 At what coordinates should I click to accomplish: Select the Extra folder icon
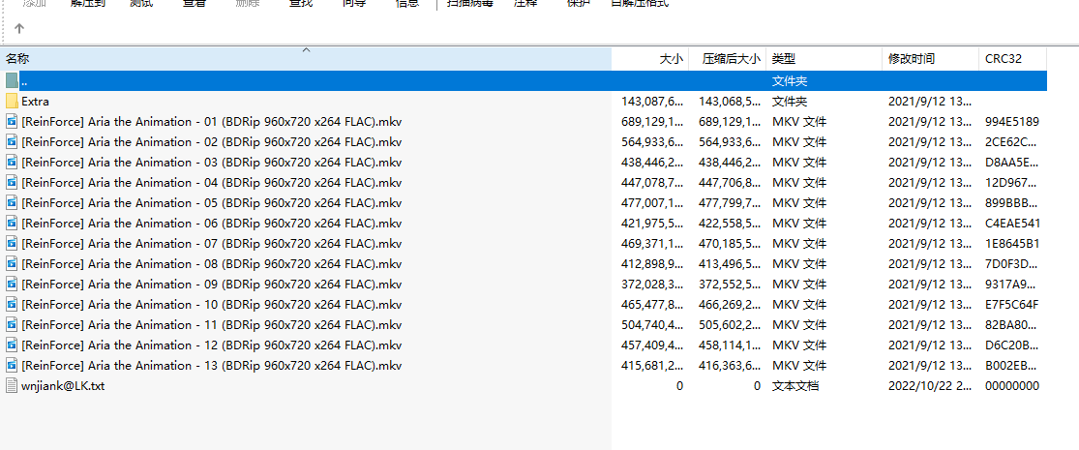click(12, 102)
